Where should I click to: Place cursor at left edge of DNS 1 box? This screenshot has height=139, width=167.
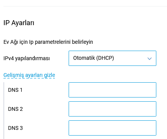(x=71, y=90)
